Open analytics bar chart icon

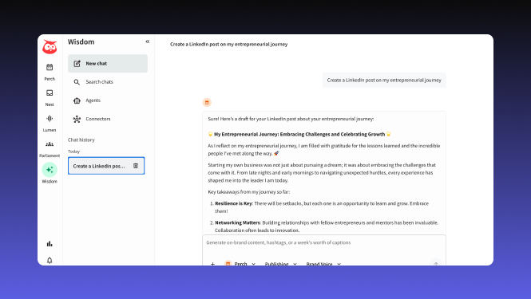click(50, 243)
